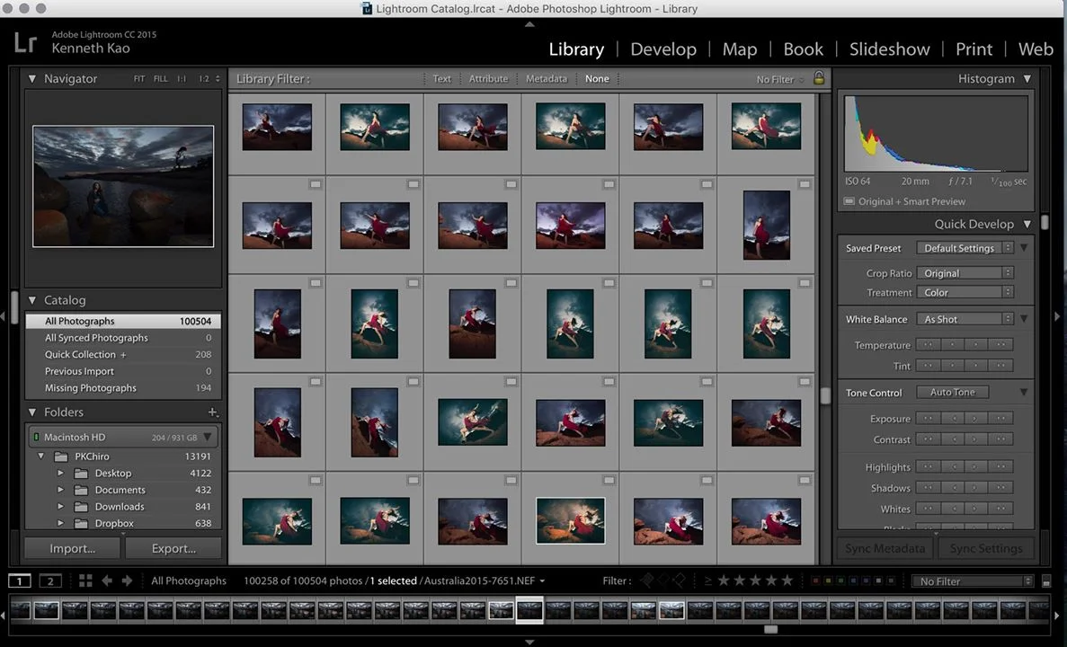The height and width of the screenshot is (647, 1067).
Task: Click the Auto Tone button
Action: click(953, 393)
